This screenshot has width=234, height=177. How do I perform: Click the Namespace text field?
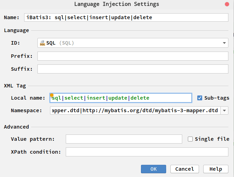pos(135,110)
